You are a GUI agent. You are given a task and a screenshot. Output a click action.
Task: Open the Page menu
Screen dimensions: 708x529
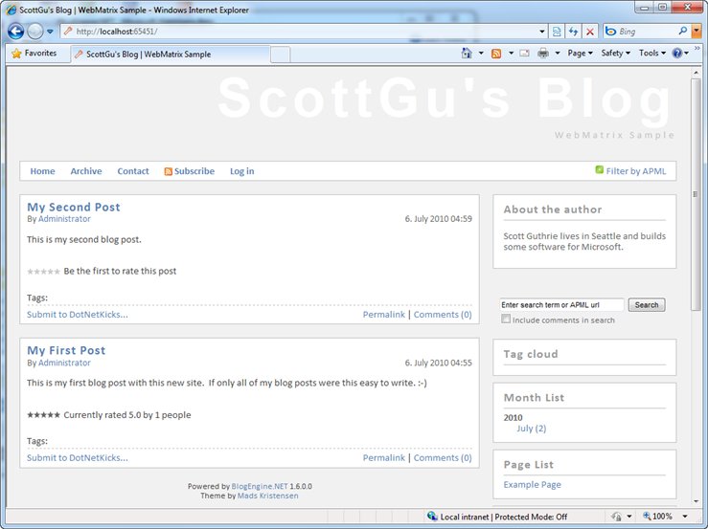[580, 54]
